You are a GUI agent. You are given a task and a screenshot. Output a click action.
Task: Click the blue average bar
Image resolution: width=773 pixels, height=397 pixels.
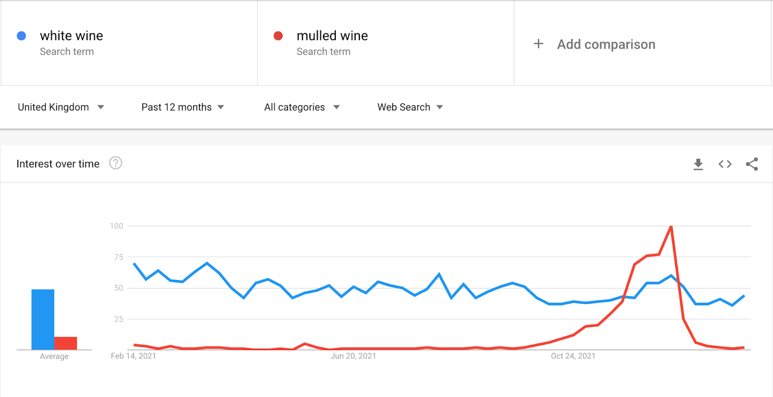(x=43, y=319)
